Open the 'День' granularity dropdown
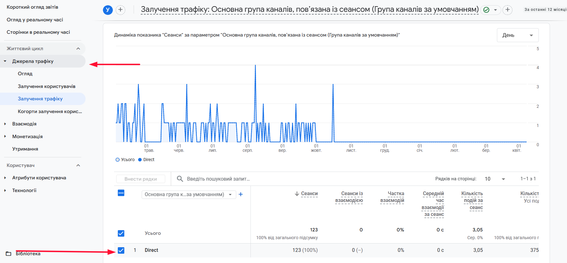 pos(517,35)
